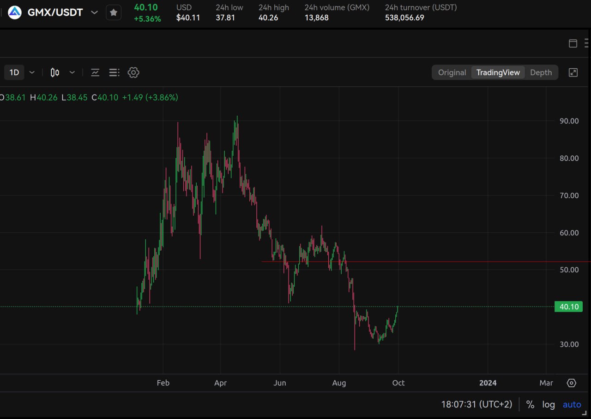Viewport: 591px width, 419px height.
Task: Expand the GMX/USDT pair selector chevron
Action: (x=95, y=12)
